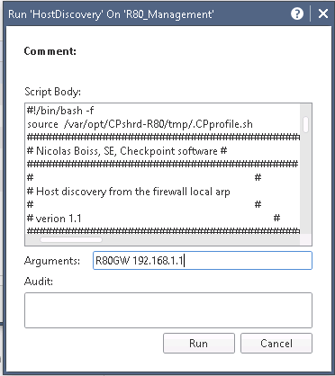This screenshot has width=335, height=376.
Task: Click the Arguments label
Action: click(52, 261)
